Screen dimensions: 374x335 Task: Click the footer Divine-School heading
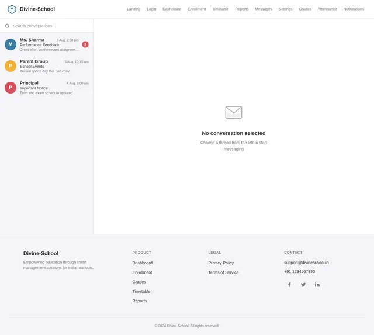(41, 253)
